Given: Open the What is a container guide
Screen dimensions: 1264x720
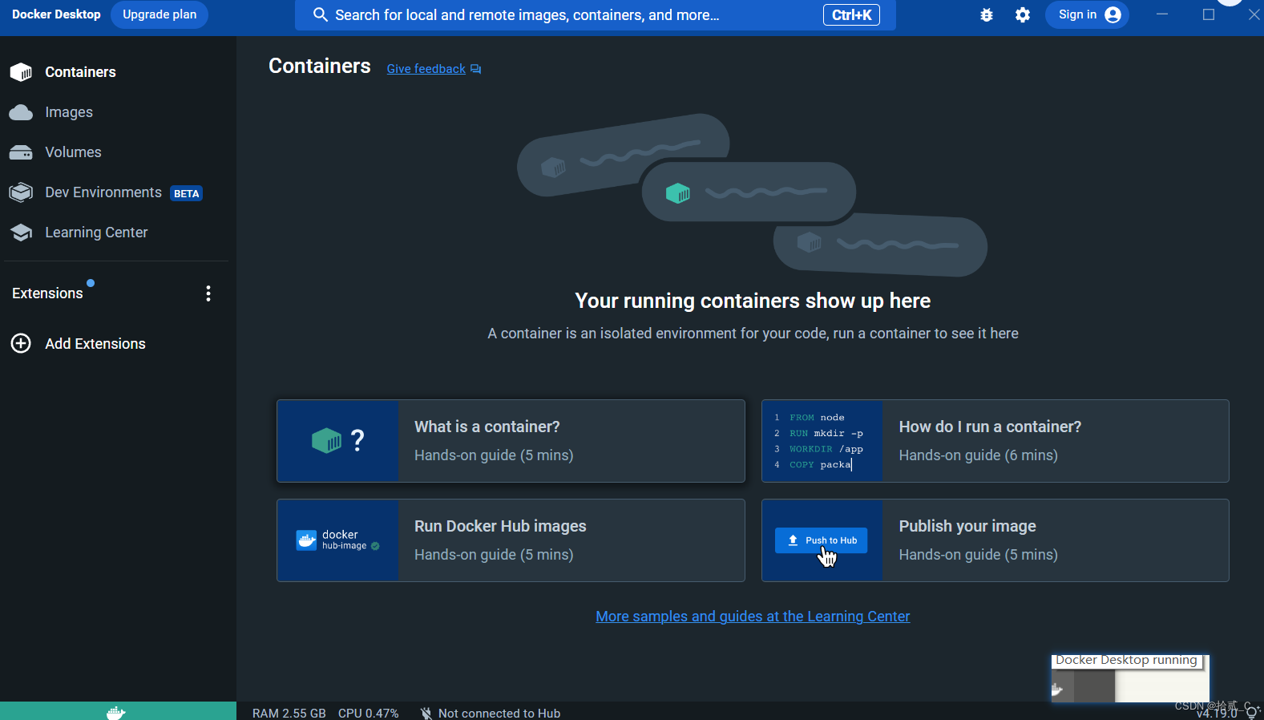Looking at the screenshot, I should pyautogui.click(x=511, y=441).
